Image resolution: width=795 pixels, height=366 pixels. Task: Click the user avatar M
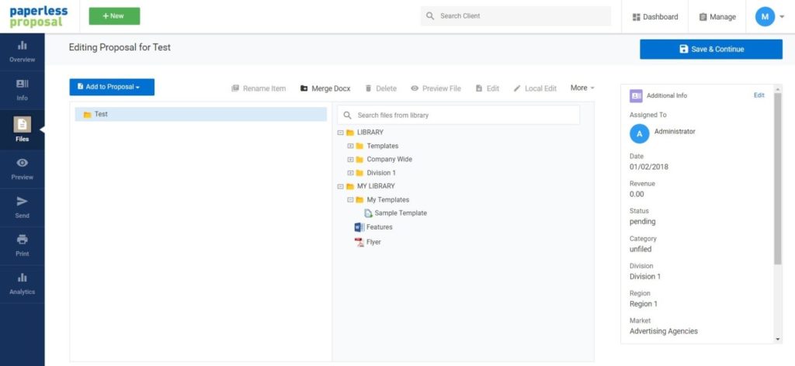click(x=765, y=17)
